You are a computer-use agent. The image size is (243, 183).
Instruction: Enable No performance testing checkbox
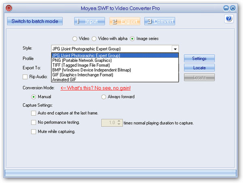34,122
